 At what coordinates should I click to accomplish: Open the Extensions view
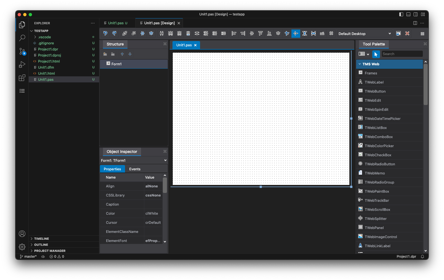coord(22,78)
